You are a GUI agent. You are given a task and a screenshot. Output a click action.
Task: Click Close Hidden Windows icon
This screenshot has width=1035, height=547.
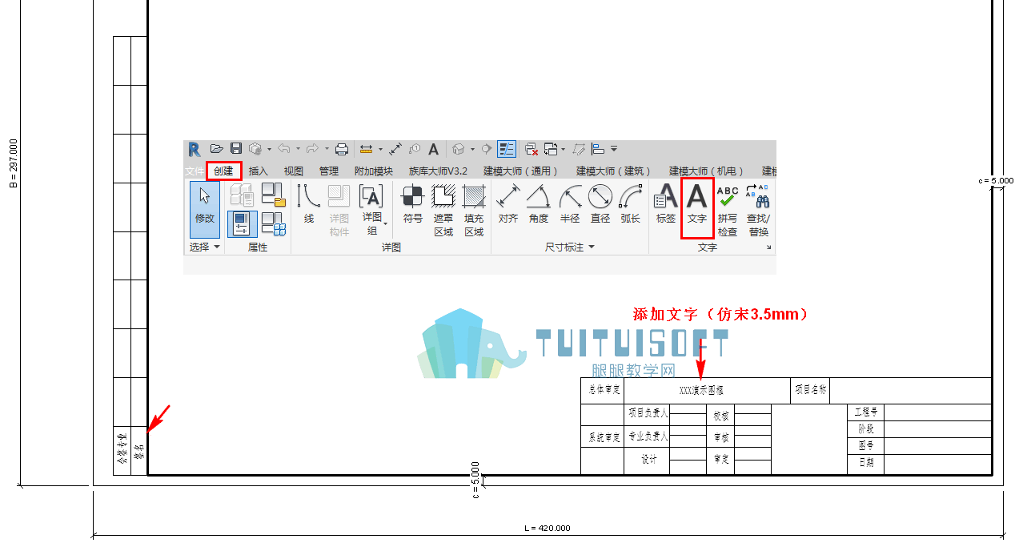point(532,149)
